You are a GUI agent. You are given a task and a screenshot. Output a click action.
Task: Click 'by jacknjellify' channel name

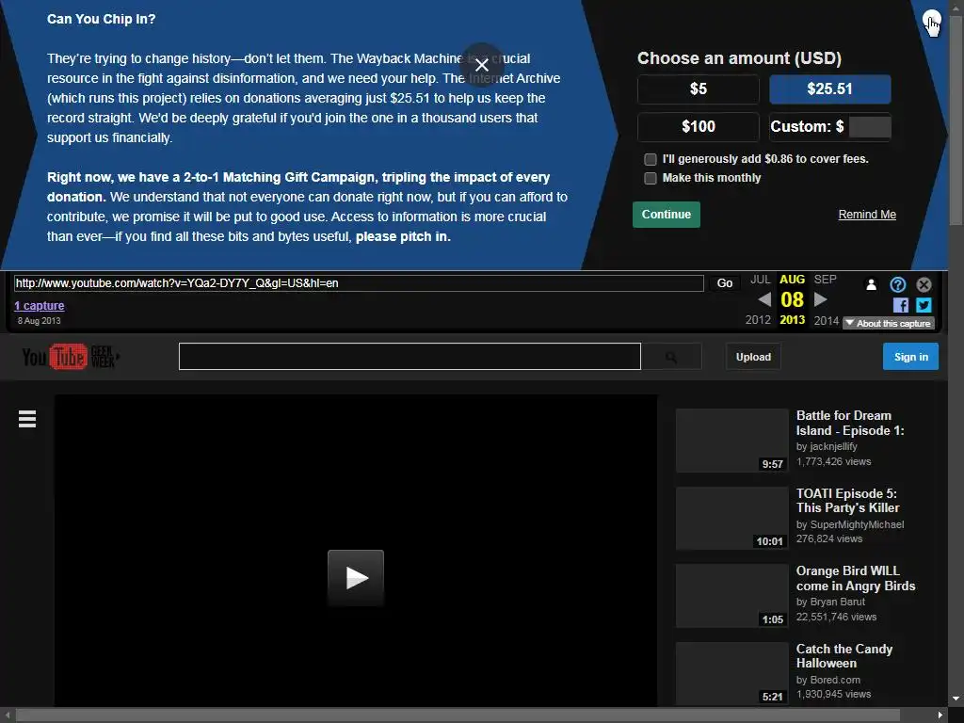point(827,447)
